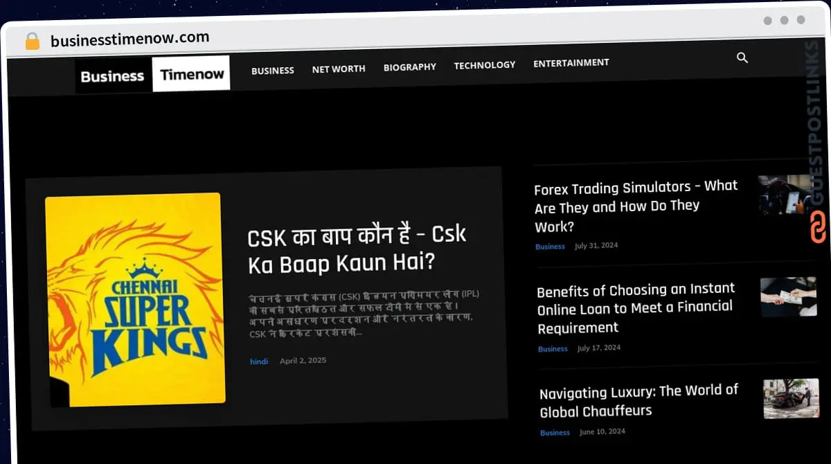Open the Forex Trading Simulators article
Image resolution: width=831 pixels, height=464 pixels.
tap(636, 206)
